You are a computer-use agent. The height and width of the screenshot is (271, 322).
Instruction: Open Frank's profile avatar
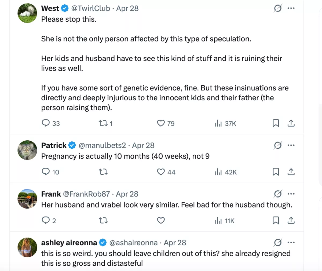(x=27, y=199)
